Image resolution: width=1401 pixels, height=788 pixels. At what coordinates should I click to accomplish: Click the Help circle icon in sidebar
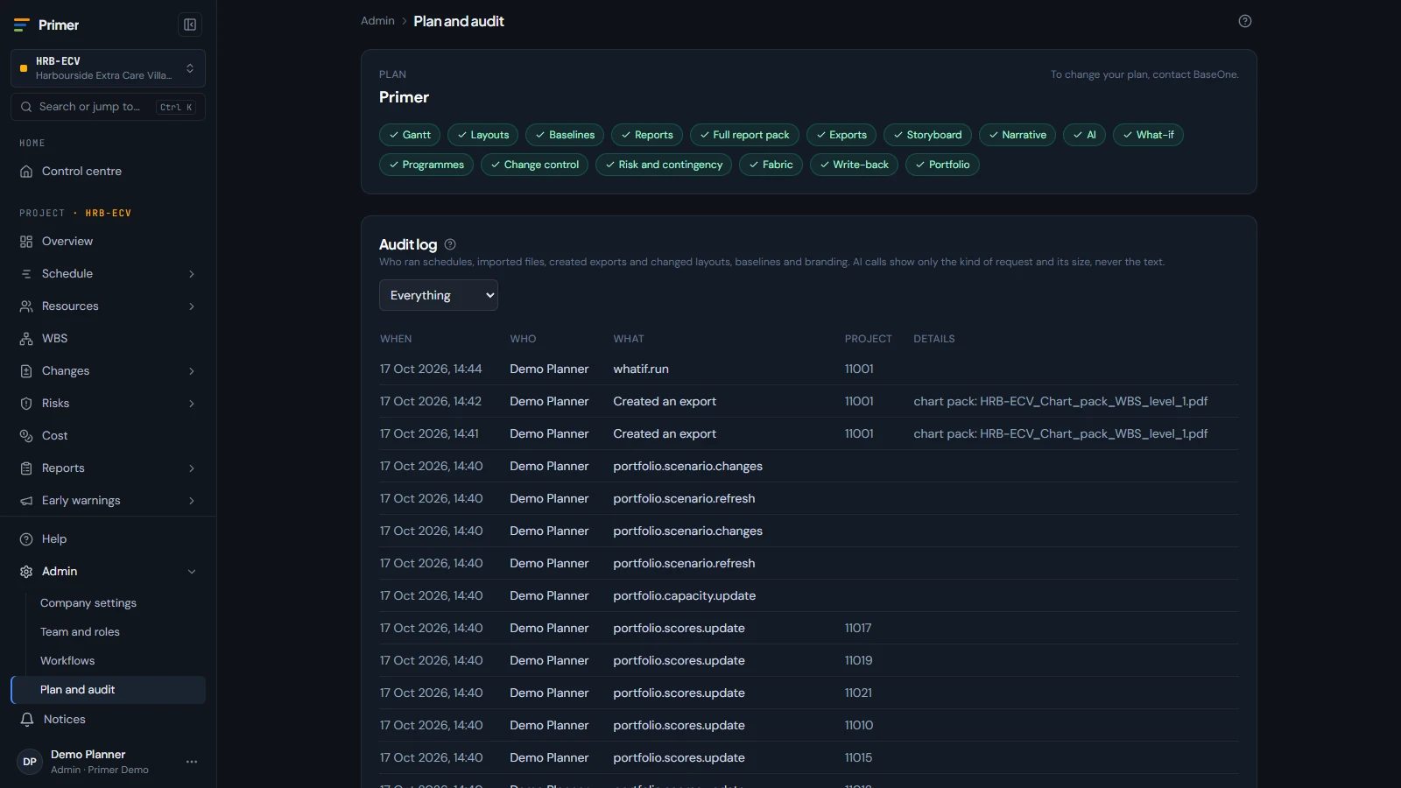point(26,539)
